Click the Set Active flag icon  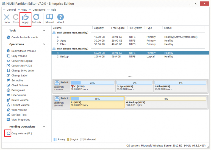click(x=8, y=80)
